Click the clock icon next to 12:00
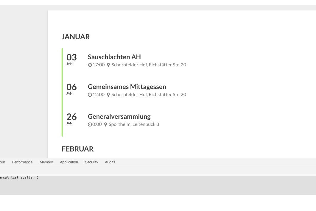This screenshot has height=211, width=316. pyautogui.click(x=90, y=95)
